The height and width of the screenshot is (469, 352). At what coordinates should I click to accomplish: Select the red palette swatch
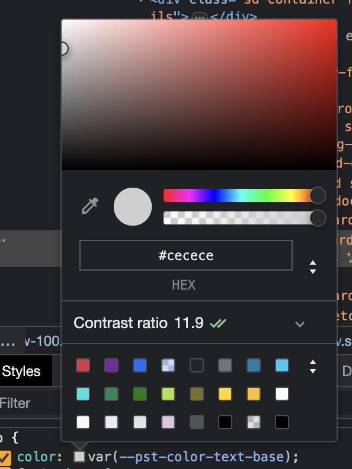click(83, 365)
